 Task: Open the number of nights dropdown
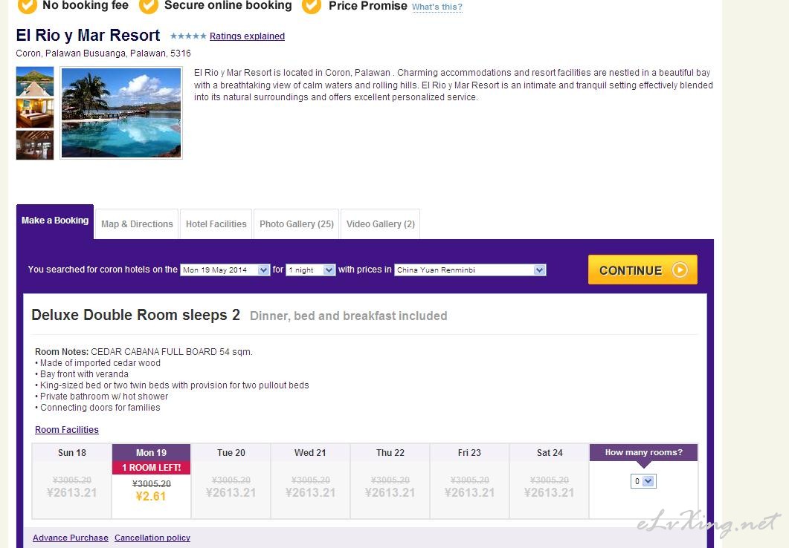tap(310, 270)
